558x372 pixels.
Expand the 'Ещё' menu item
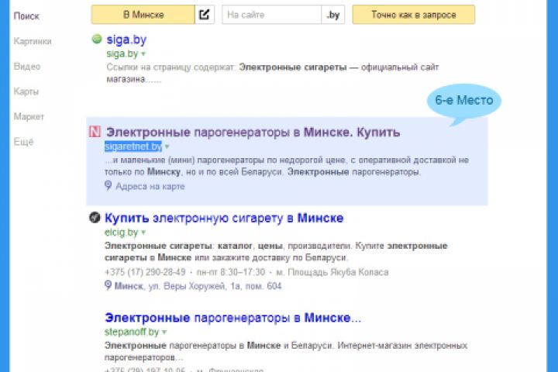coord(23,142)
